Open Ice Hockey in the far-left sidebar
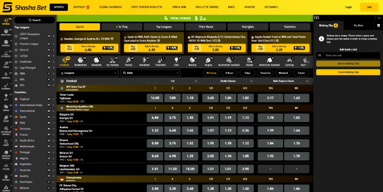 (6, 54)
